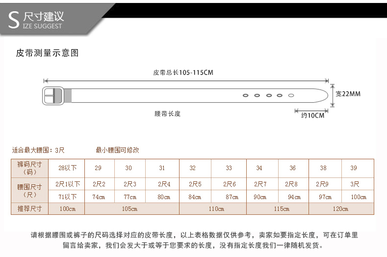Click the '84cm' waist cell
387x257 pixels.
click(x=195, y=197)
